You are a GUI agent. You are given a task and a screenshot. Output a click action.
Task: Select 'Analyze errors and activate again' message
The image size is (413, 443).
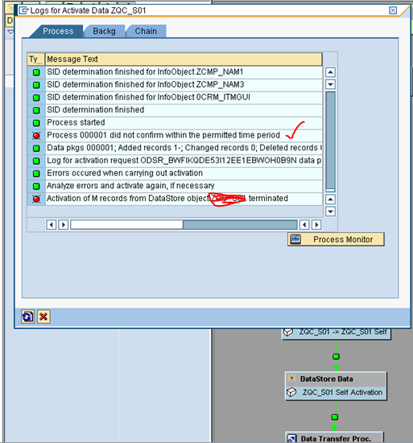click(184, 186)
